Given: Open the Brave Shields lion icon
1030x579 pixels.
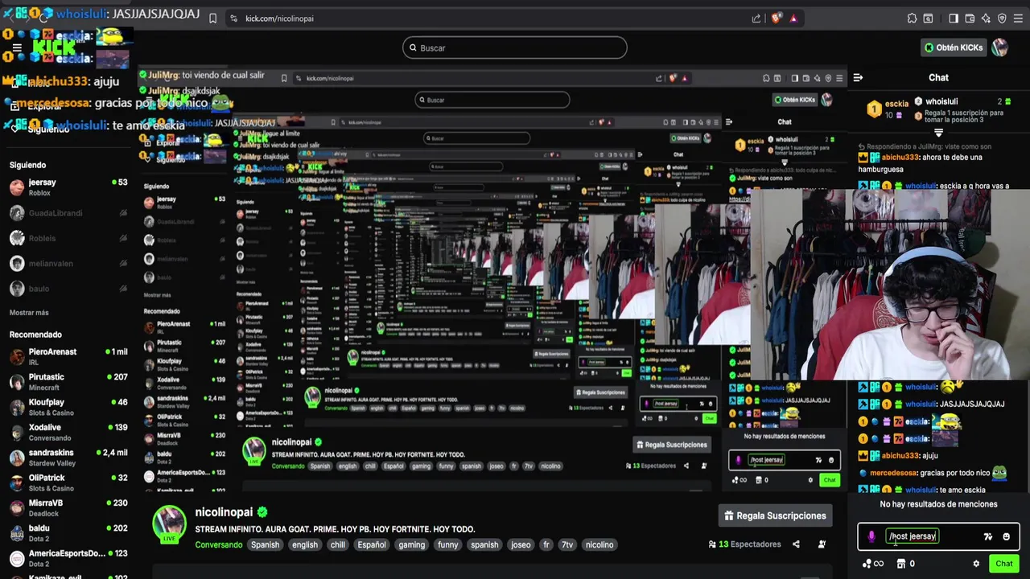Looking at the screenshot, I should [x=775, y=18].
